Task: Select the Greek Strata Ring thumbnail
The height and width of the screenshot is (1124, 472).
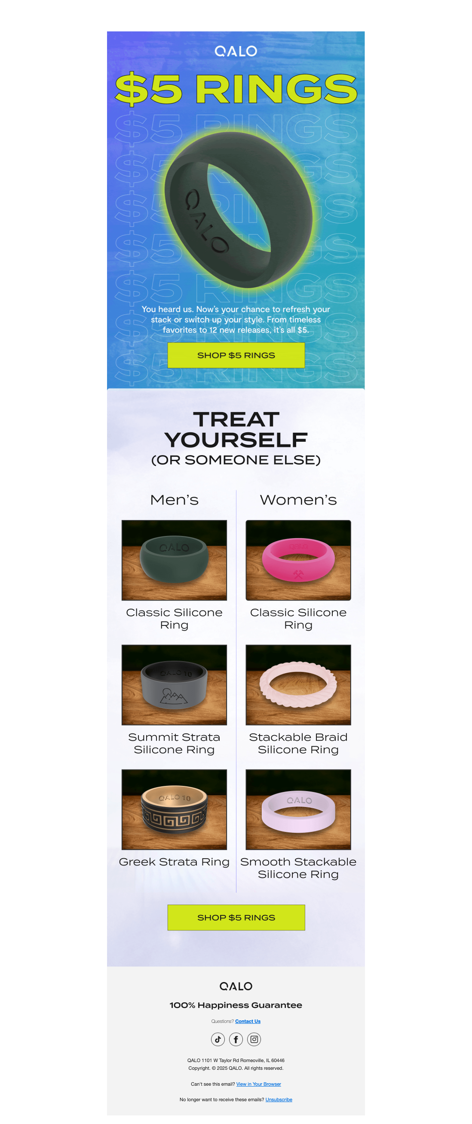Action: (x=174, y=810)
